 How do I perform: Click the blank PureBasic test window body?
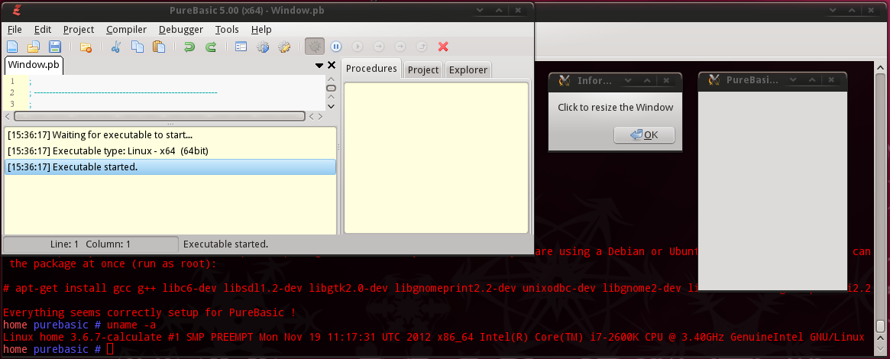click(x=772, y=190)
